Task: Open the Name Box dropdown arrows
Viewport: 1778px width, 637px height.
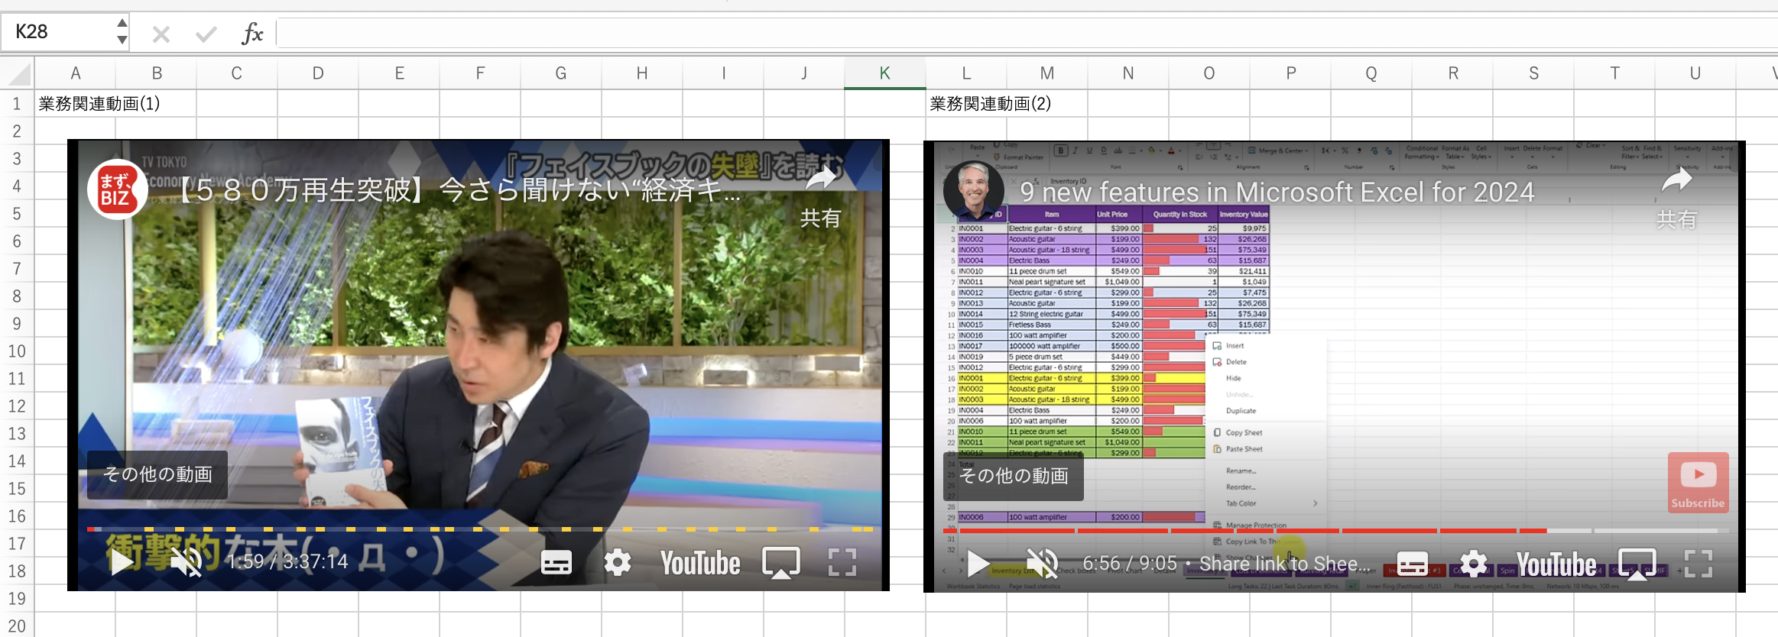Action: coord(122,32)
